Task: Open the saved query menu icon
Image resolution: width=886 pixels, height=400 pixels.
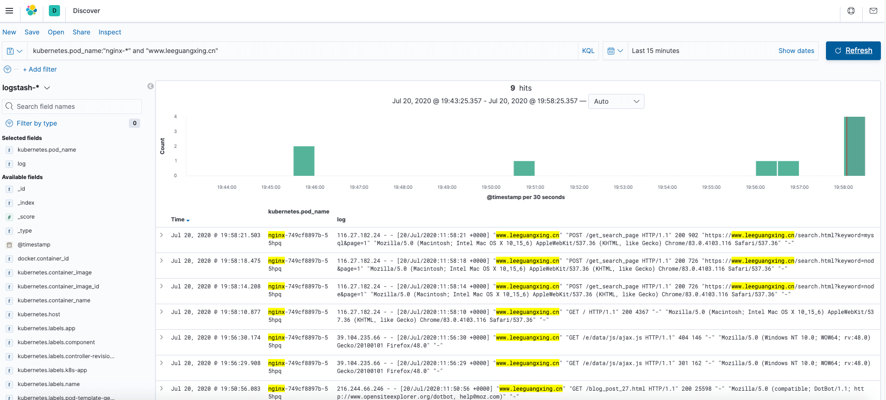Action: point(14,51)
